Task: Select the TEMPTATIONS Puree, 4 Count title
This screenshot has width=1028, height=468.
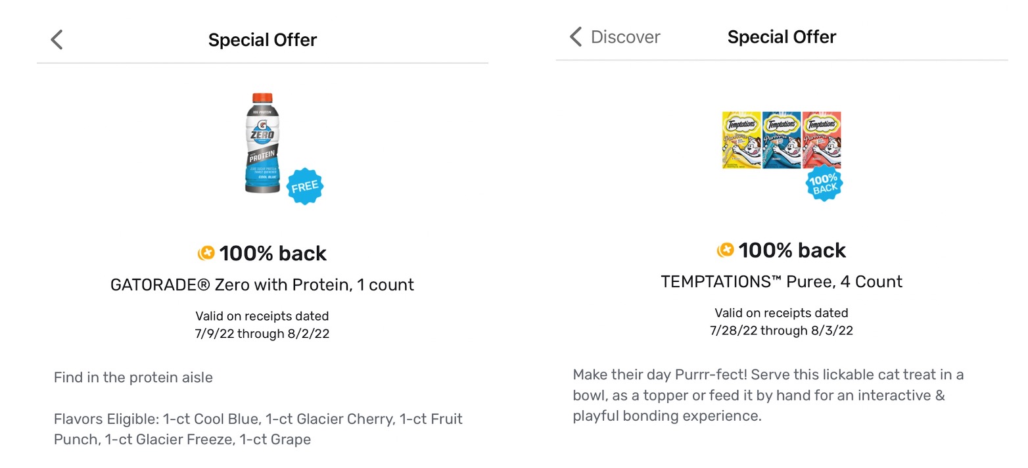Action: (781, 282)
